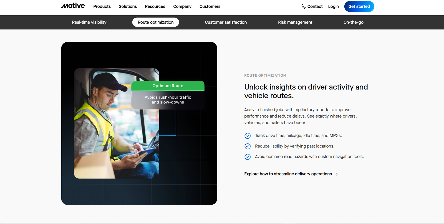Open the Company menu
444x224 pixels.
coord(182,6)
